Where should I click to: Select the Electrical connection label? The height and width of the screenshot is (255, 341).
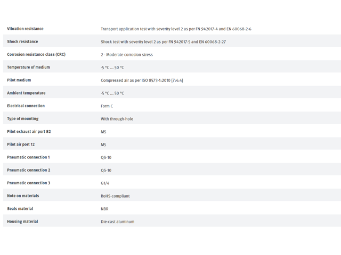point(26,106)
